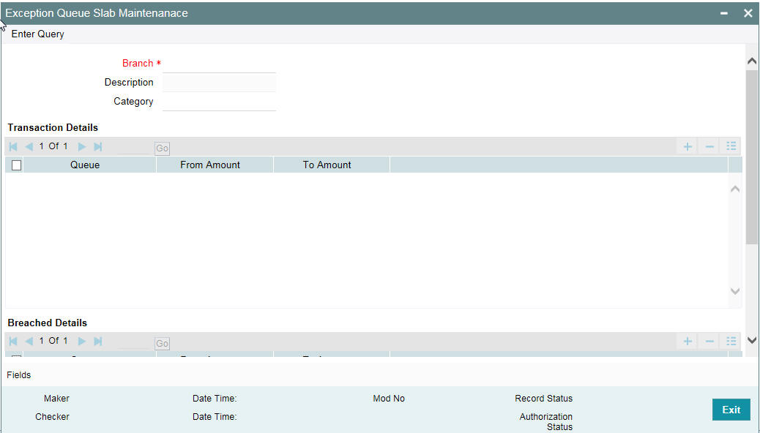The image size is (760, 433).
Task: Click the Maker label
Action: coord(56,399)
